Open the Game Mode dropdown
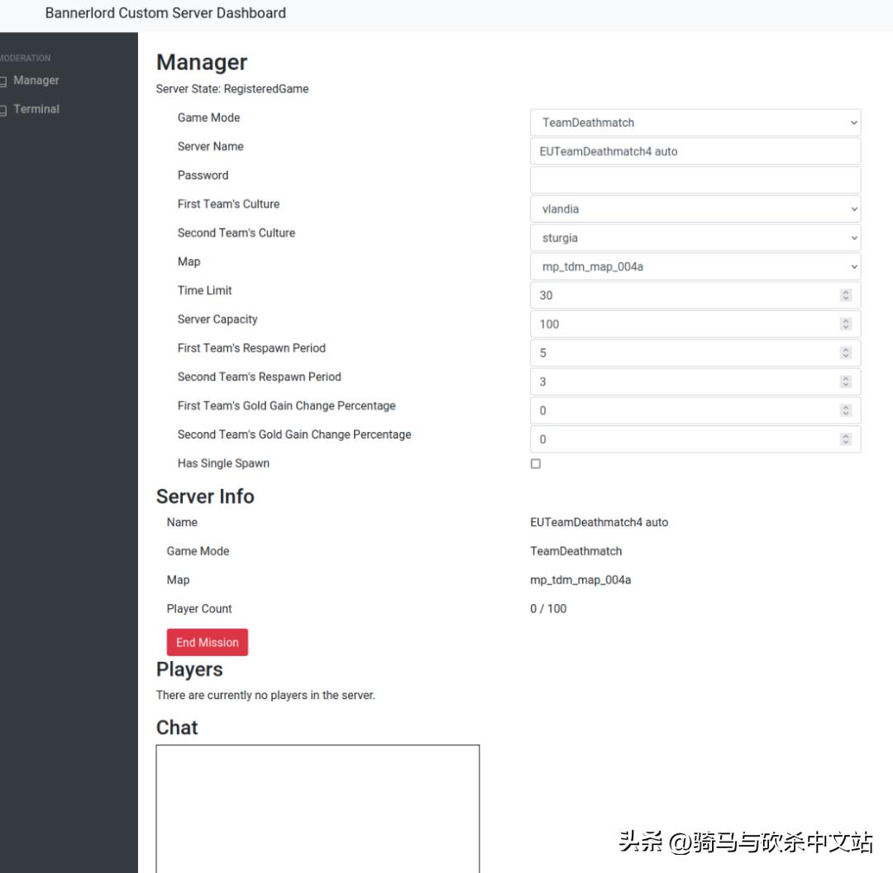 695,122
